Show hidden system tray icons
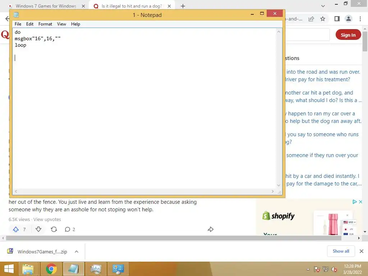This screenshot has width=368, height=276. tap(308, 269)
